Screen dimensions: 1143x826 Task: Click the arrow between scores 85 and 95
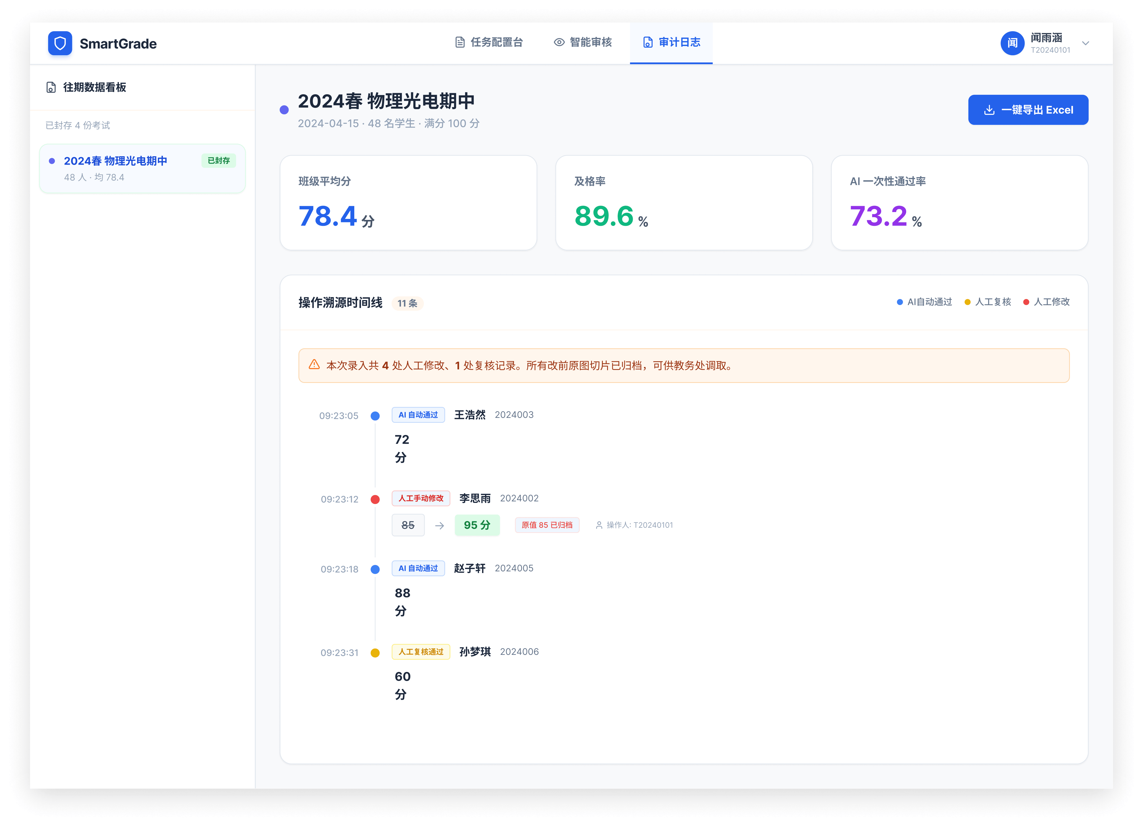[x=440, y=525]
